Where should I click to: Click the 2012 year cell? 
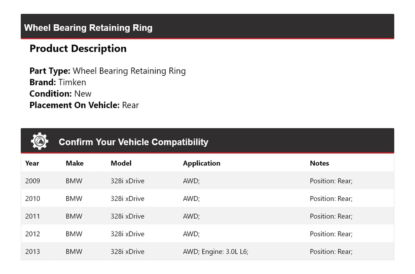[x=32, y=234]
